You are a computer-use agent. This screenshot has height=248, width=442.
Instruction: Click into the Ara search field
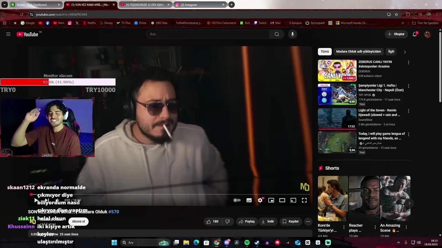tap(208, 34)
